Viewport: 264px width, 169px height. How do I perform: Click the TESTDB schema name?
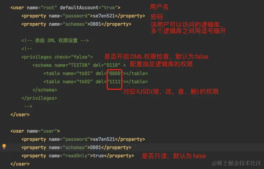(x=79, y=65)
